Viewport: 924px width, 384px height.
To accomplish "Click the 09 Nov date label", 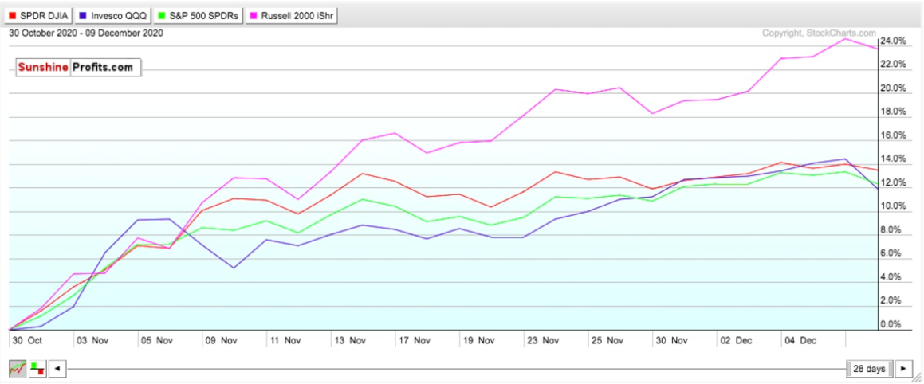I will click(220, 340).
